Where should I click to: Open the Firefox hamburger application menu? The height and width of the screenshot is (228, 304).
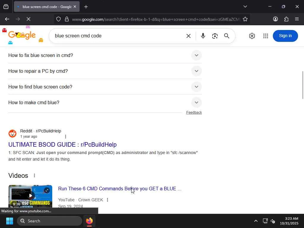[297, 19]
